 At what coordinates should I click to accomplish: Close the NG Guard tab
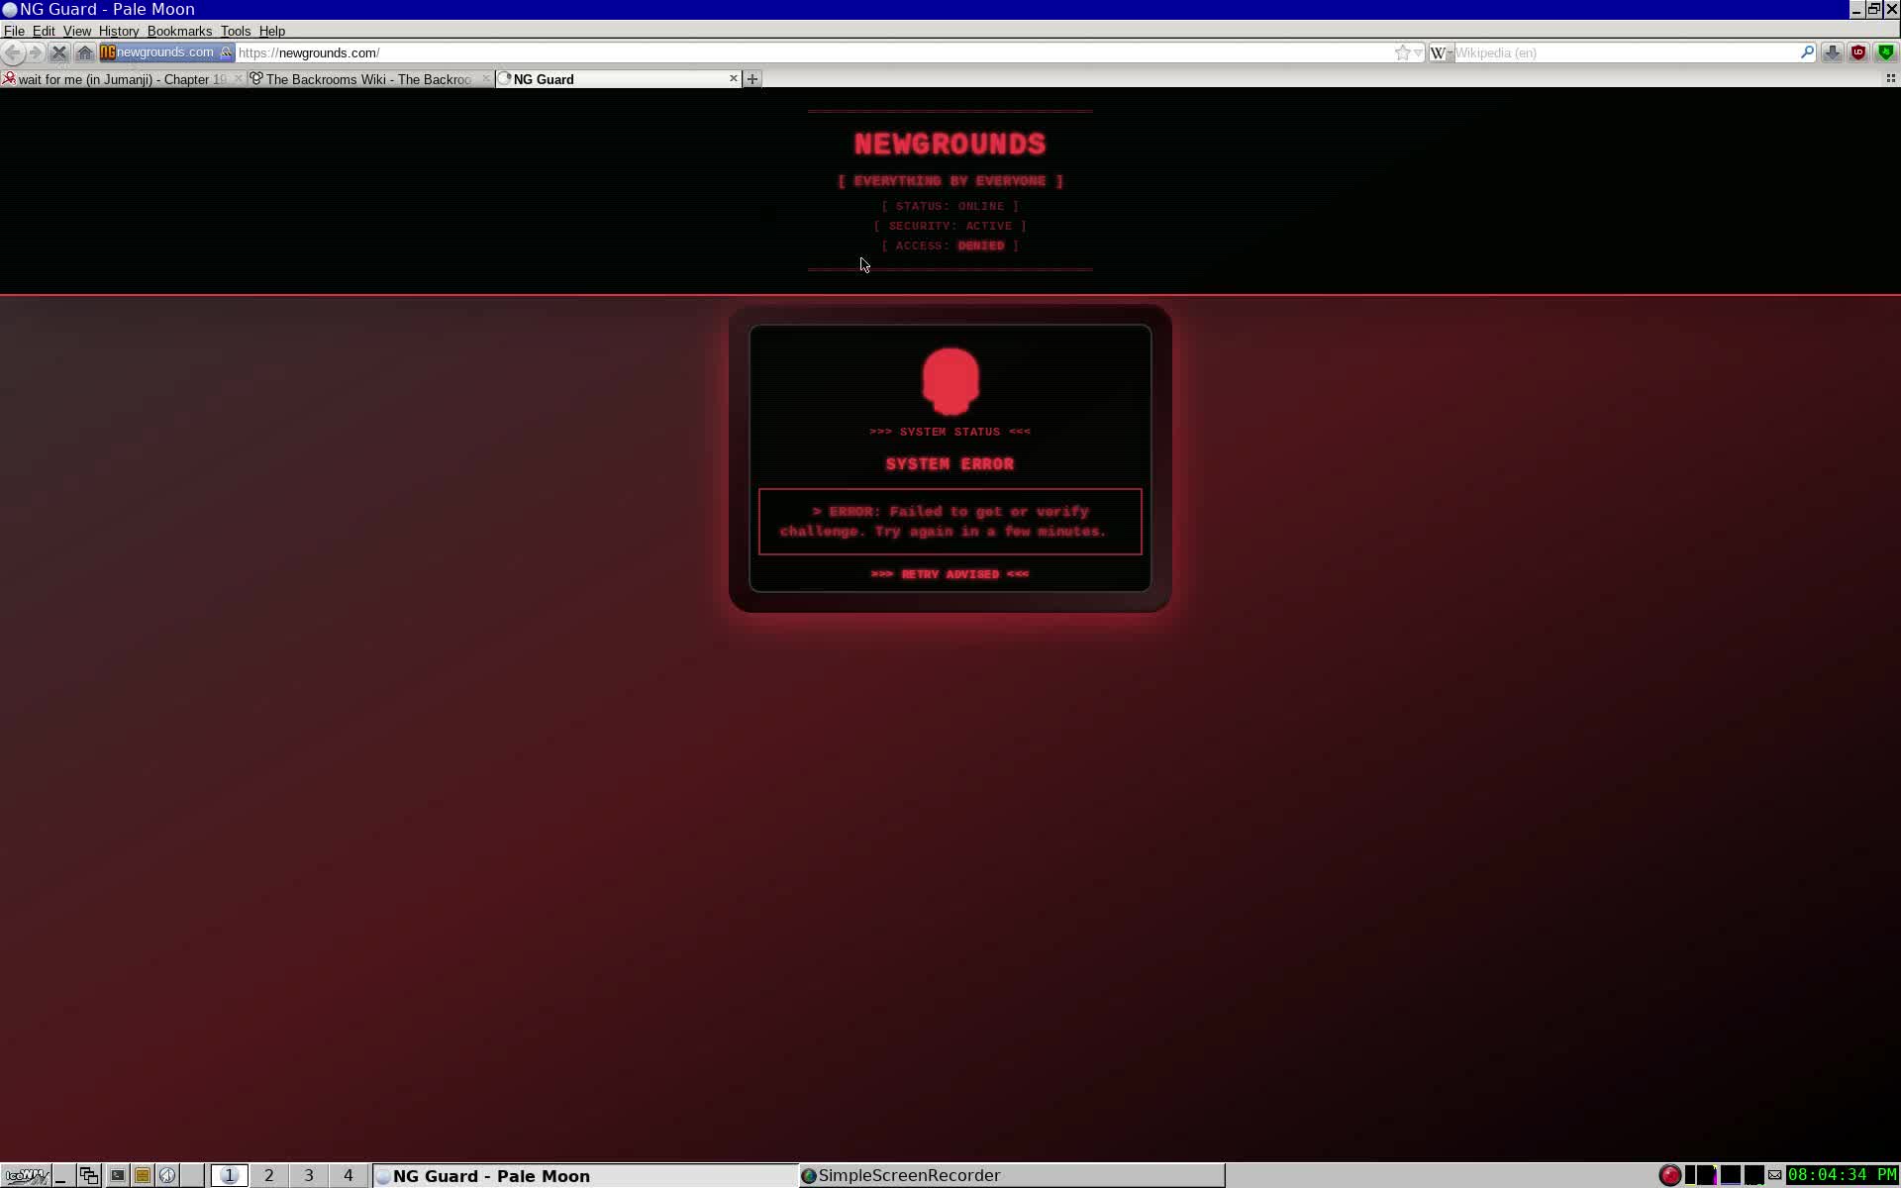734,78
